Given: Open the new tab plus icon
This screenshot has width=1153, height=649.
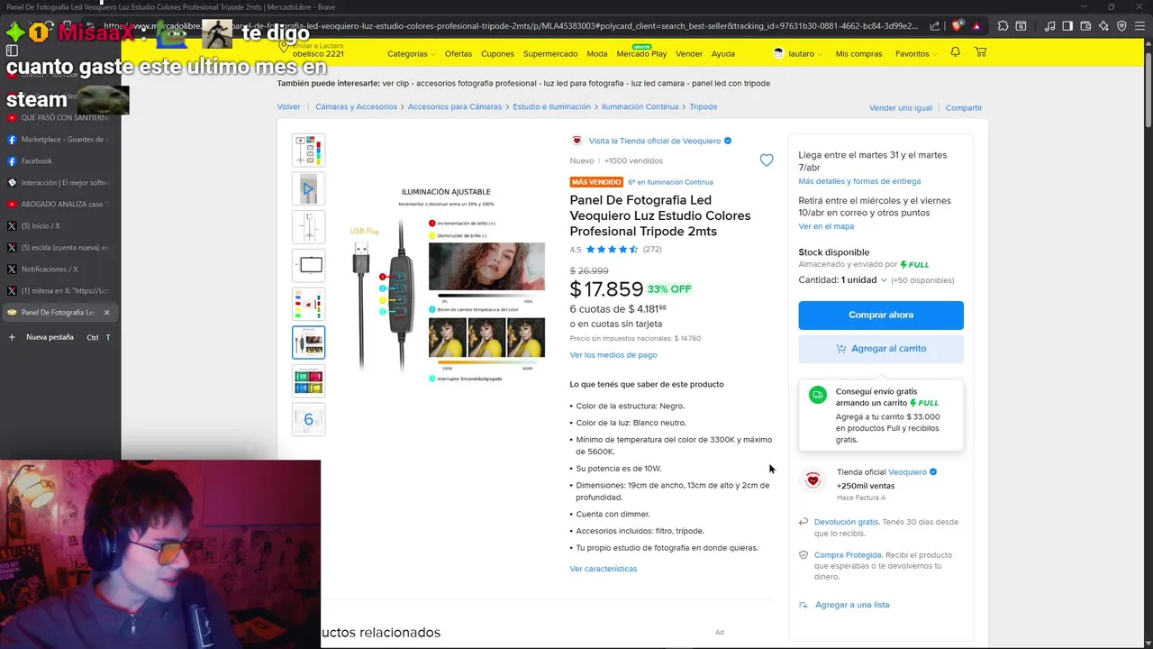Looking at the screenshot, I should (x=12, y=337).
